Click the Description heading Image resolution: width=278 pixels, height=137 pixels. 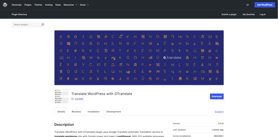pos(64,125)
